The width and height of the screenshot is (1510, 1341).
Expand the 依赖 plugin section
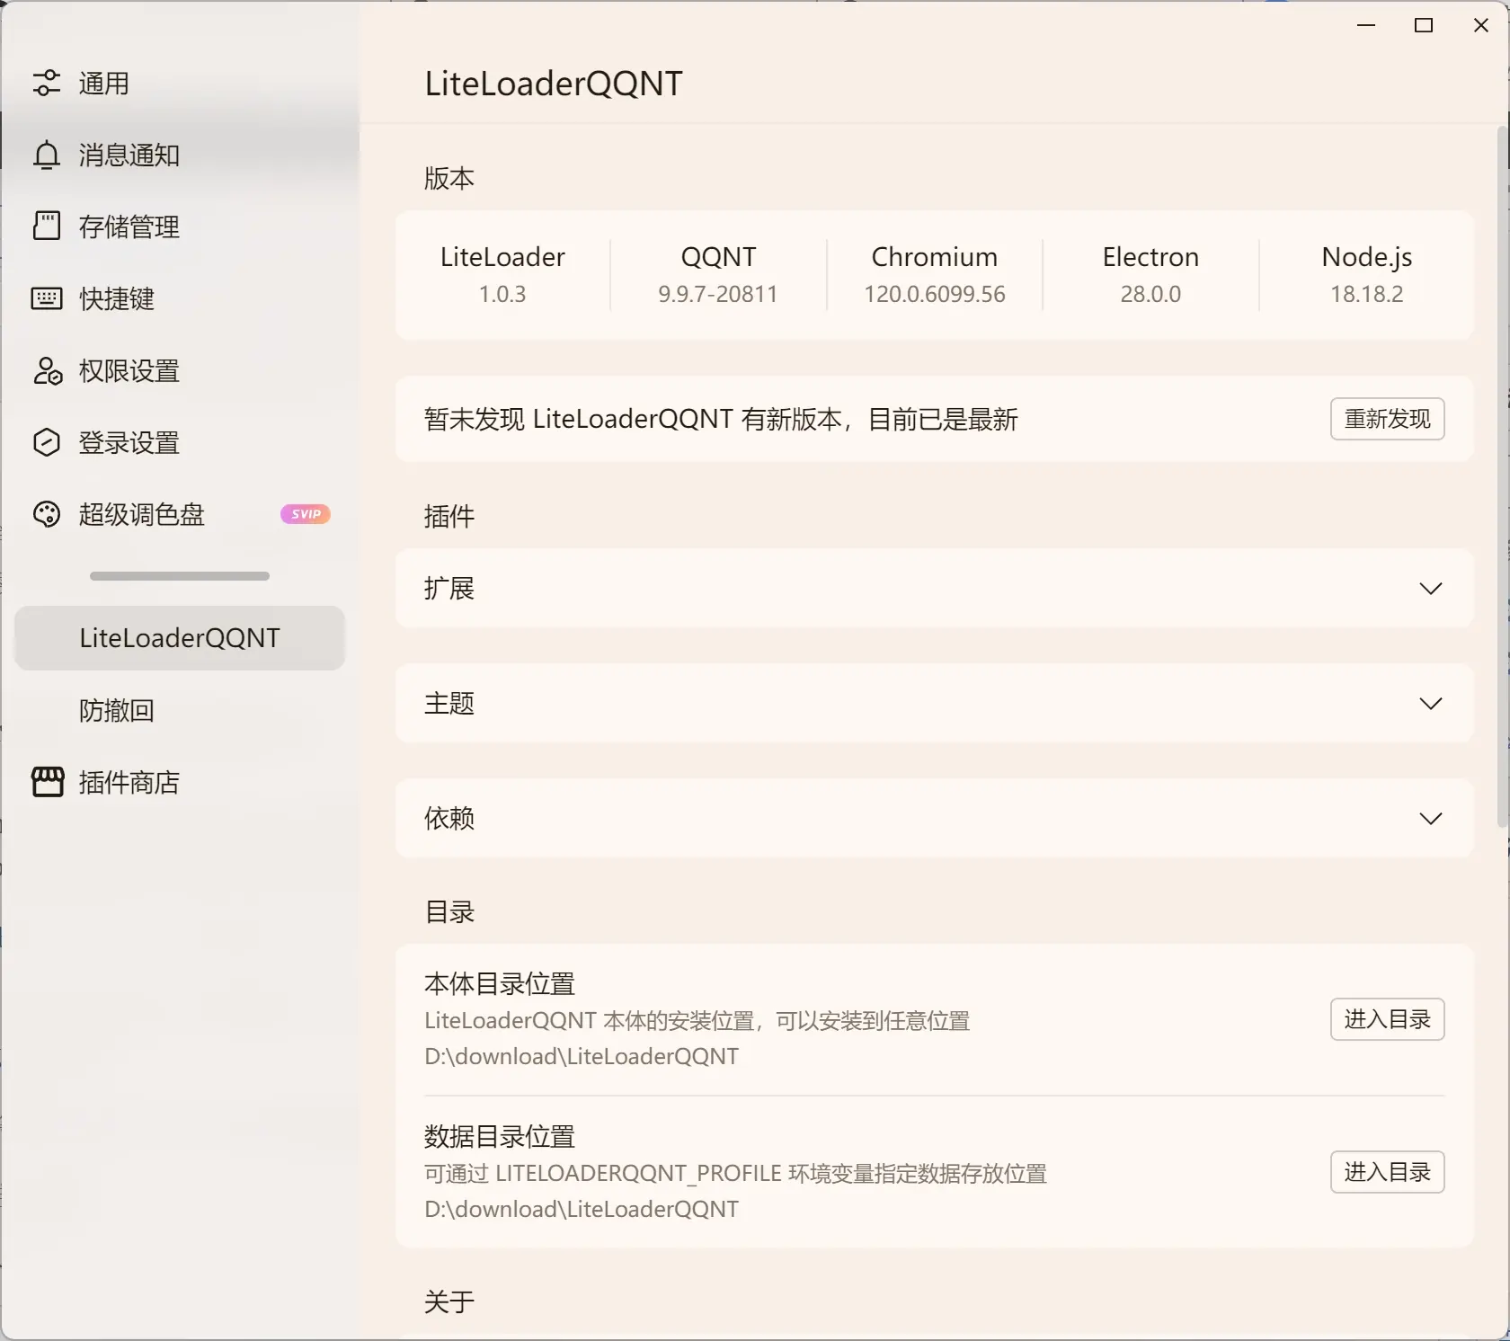[x=935, y=818]
